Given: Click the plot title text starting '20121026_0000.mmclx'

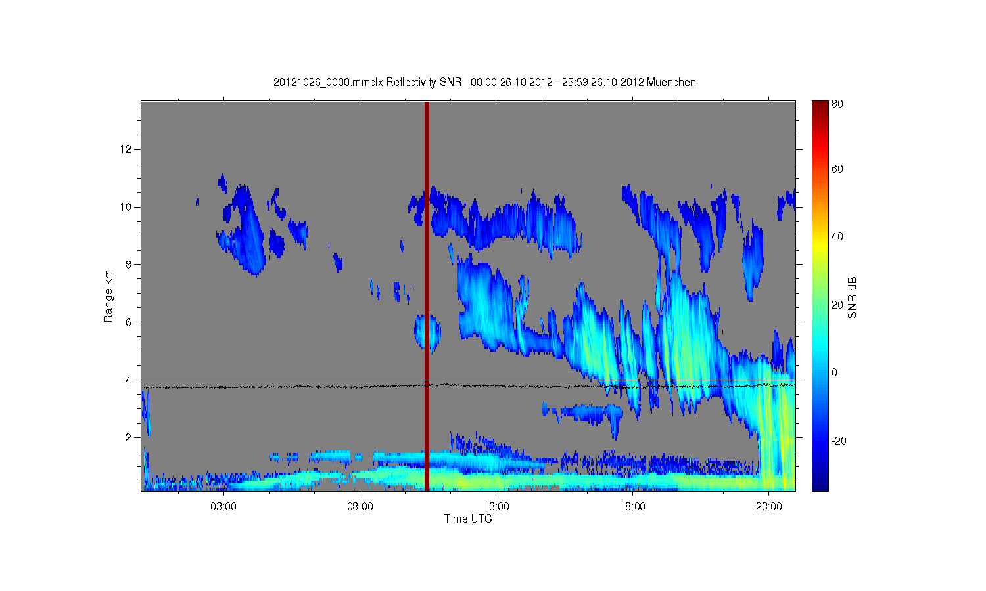Looking at the screenshot, I should pos(484,82).
